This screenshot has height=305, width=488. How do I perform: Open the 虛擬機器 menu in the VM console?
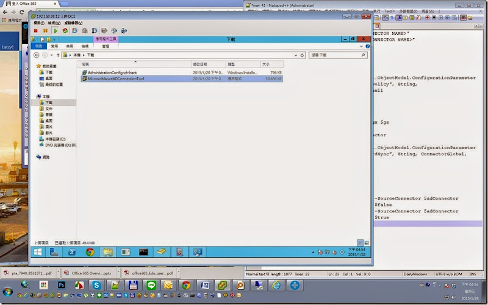[x=73, y=23]
